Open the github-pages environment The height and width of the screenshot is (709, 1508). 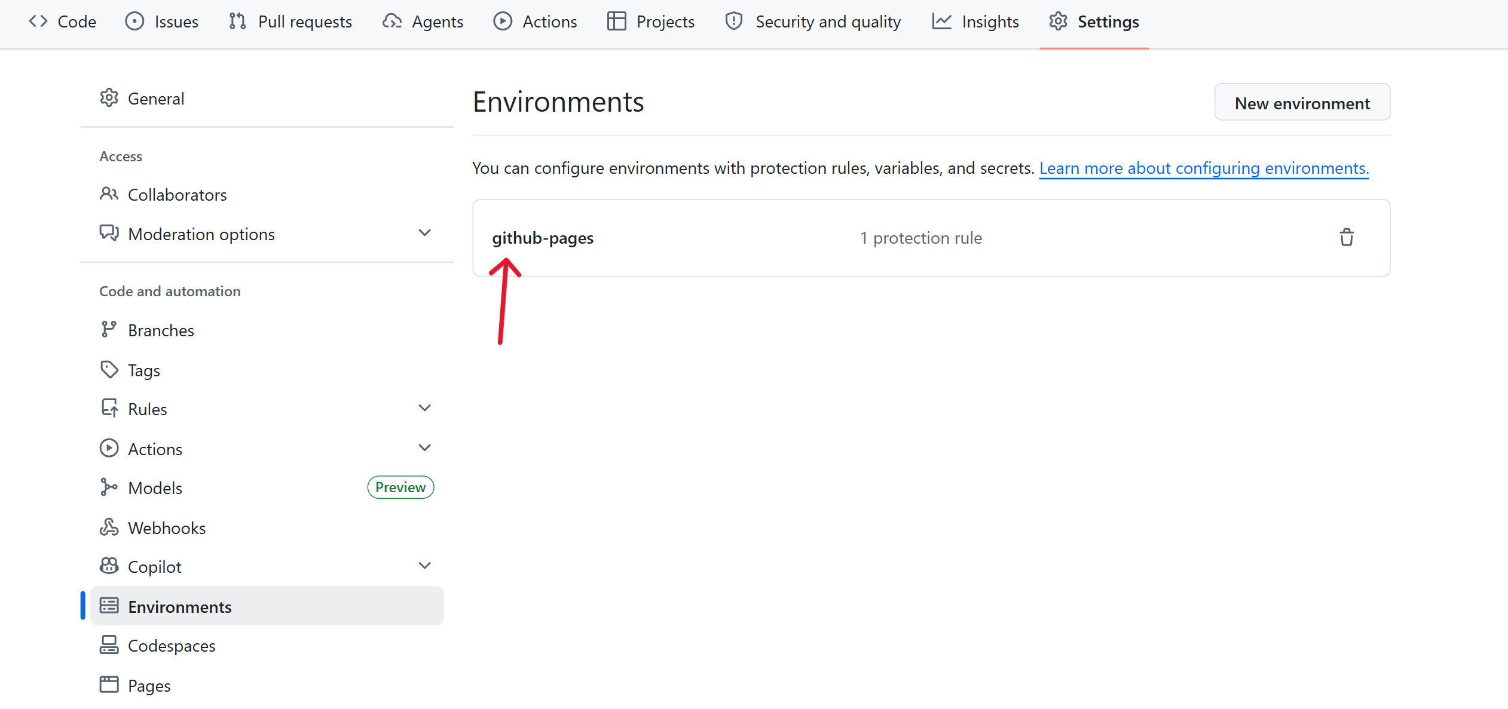tap(543, 238)
